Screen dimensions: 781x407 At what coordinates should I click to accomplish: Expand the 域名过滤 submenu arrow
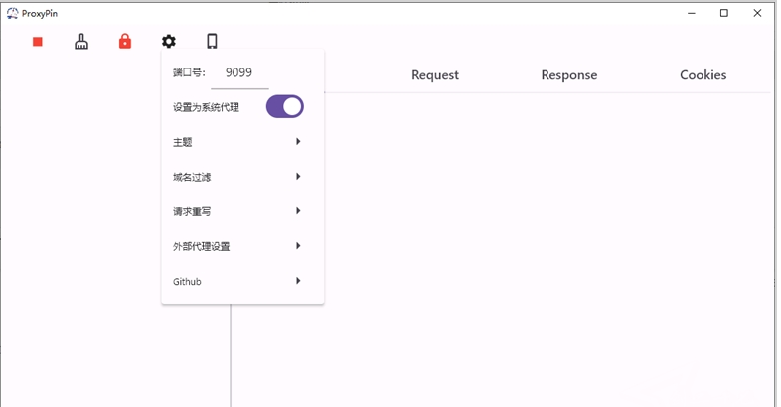pos(298,177)
